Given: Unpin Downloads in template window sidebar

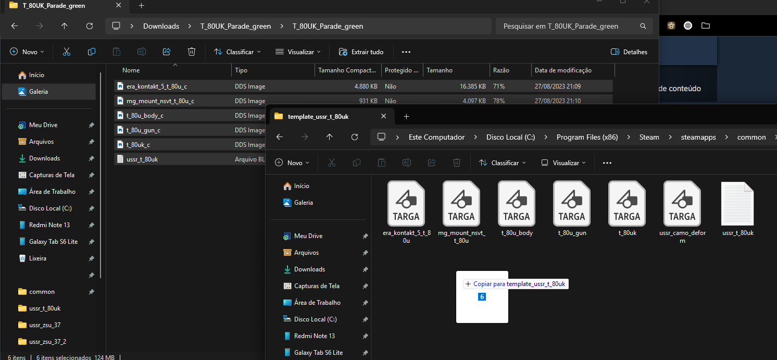Looking at the screenshot, I should click(x=365, y=269).
